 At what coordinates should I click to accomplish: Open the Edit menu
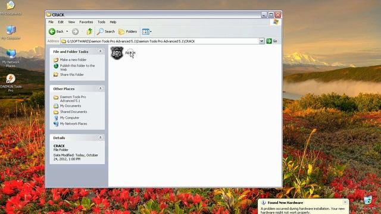click(61, 22)
